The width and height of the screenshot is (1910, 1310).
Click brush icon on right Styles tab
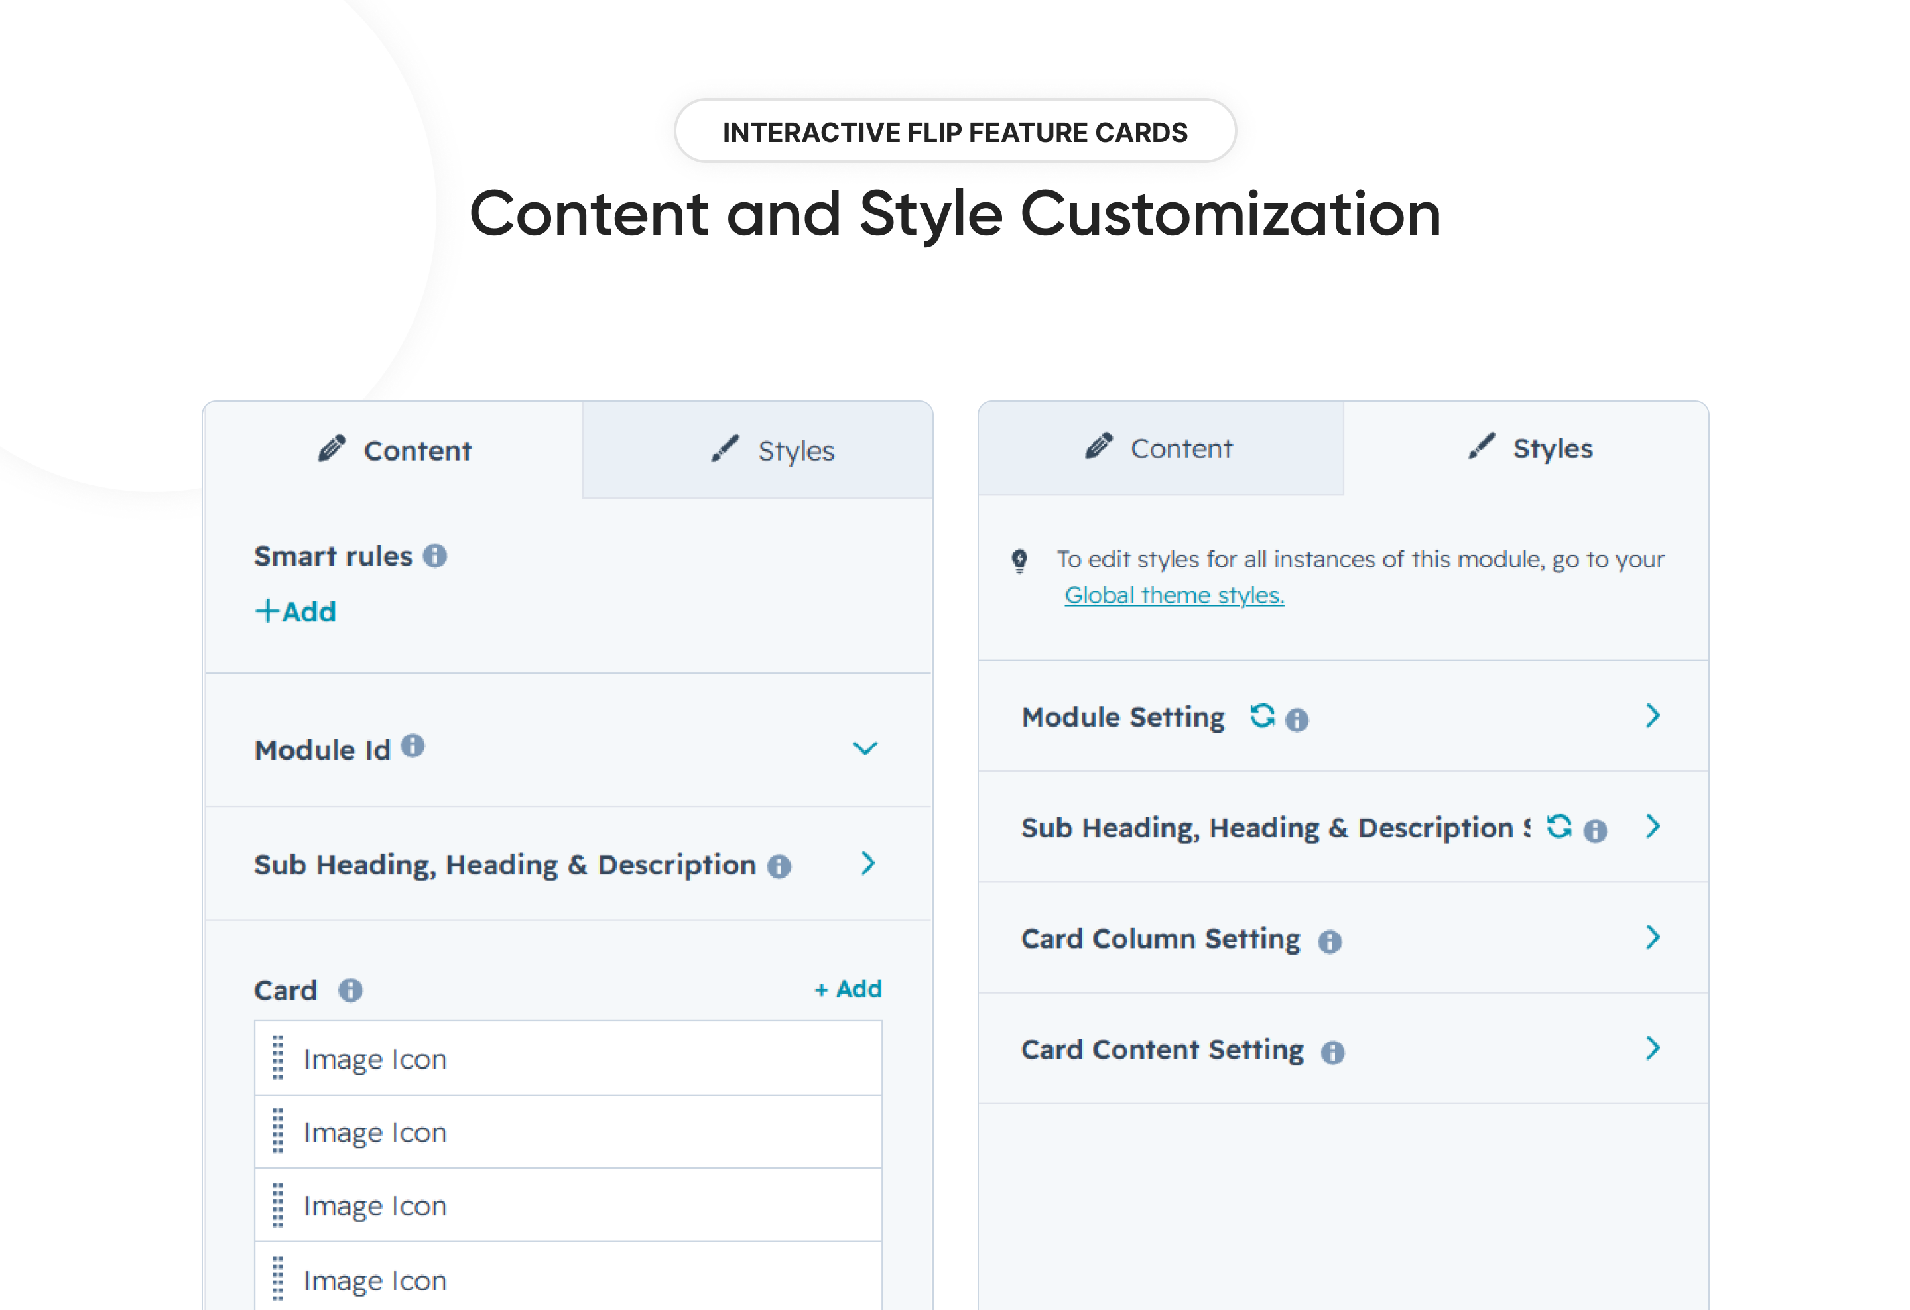(1481, 446)
